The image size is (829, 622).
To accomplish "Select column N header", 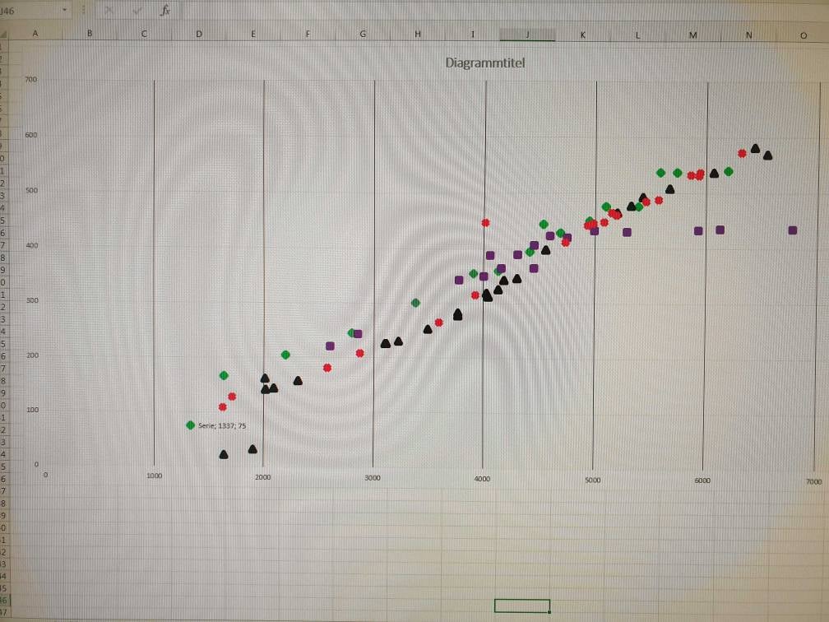I will pyautogui.click(x=748, y=35).
